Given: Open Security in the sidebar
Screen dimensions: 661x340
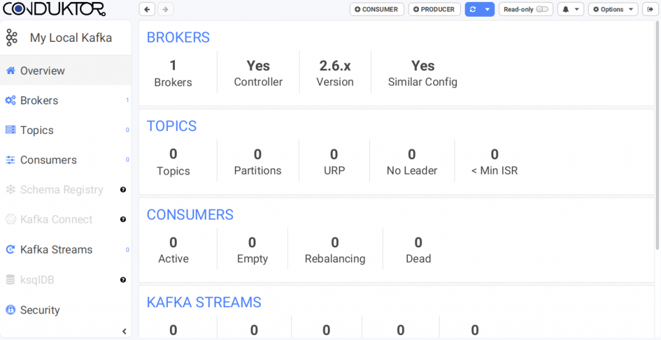Looking at the screenshot, I should (39, 310).
